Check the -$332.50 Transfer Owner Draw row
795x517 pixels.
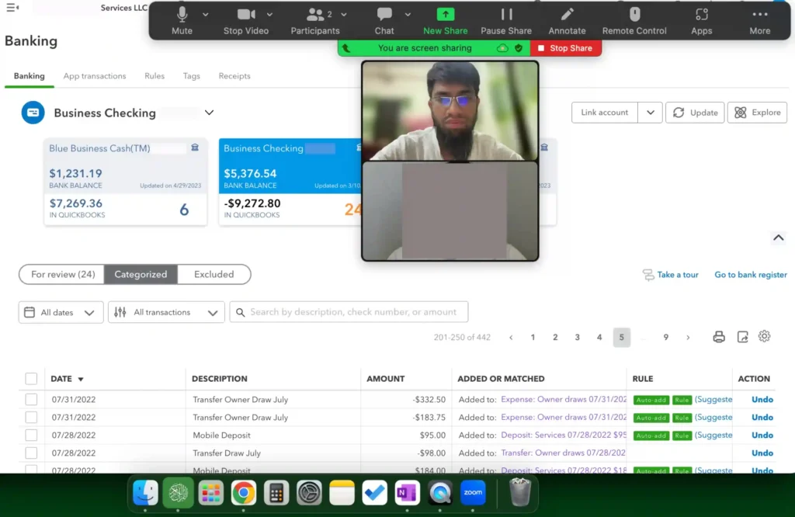[x=31, y=400]
